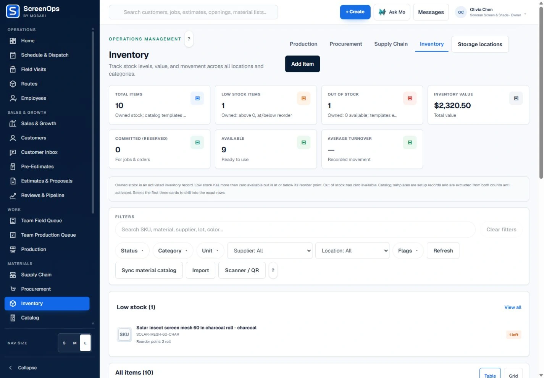Click the Add item button
544x378 pixels.
point(302,64)
